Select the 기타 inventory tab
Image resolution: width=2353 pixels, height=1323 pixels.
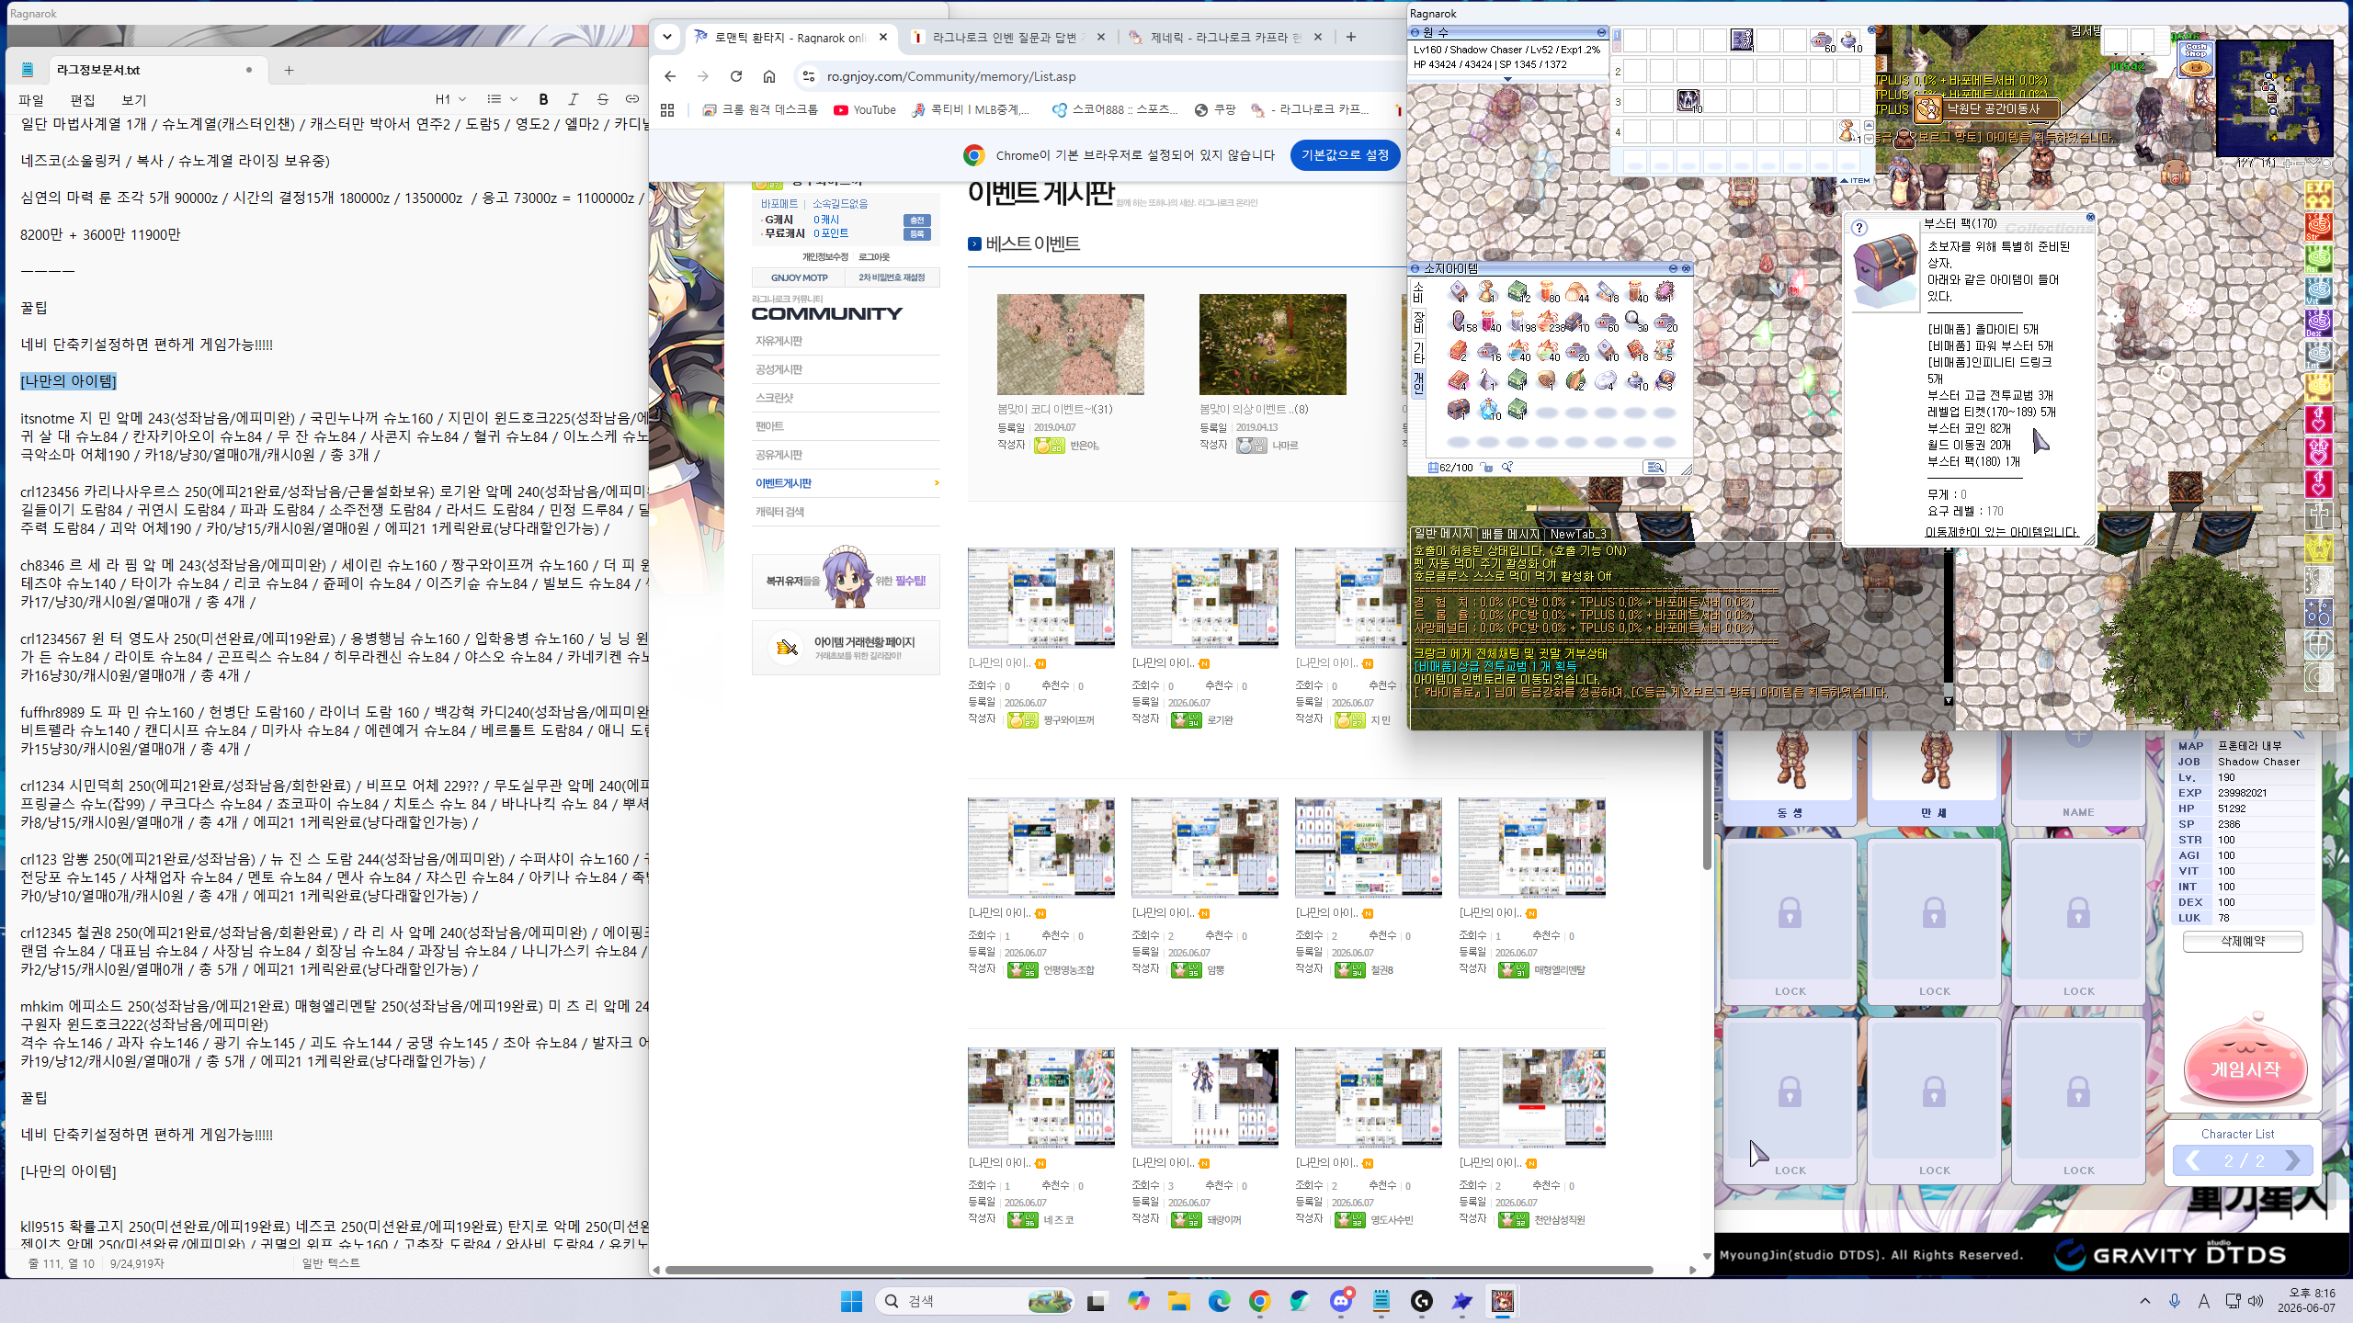click(1418, 351)
